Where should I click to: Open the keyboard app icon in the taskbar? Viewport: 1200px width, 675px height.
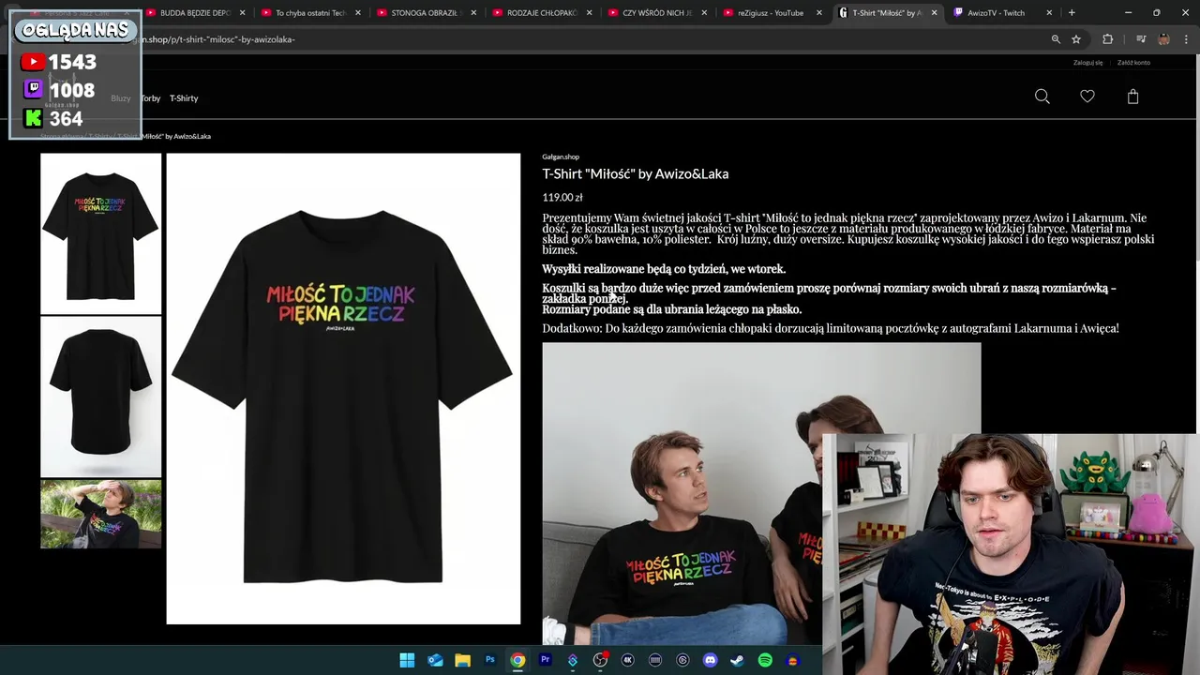click(655, 660)
